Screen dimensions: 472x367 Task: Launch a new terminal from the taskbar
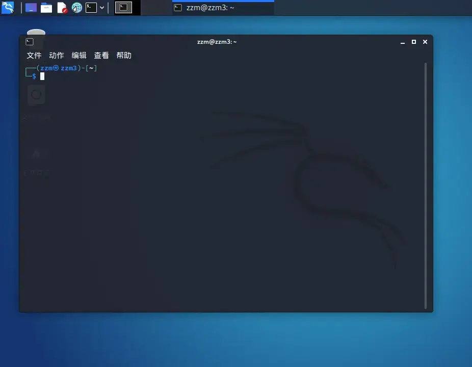coord(91,7)
